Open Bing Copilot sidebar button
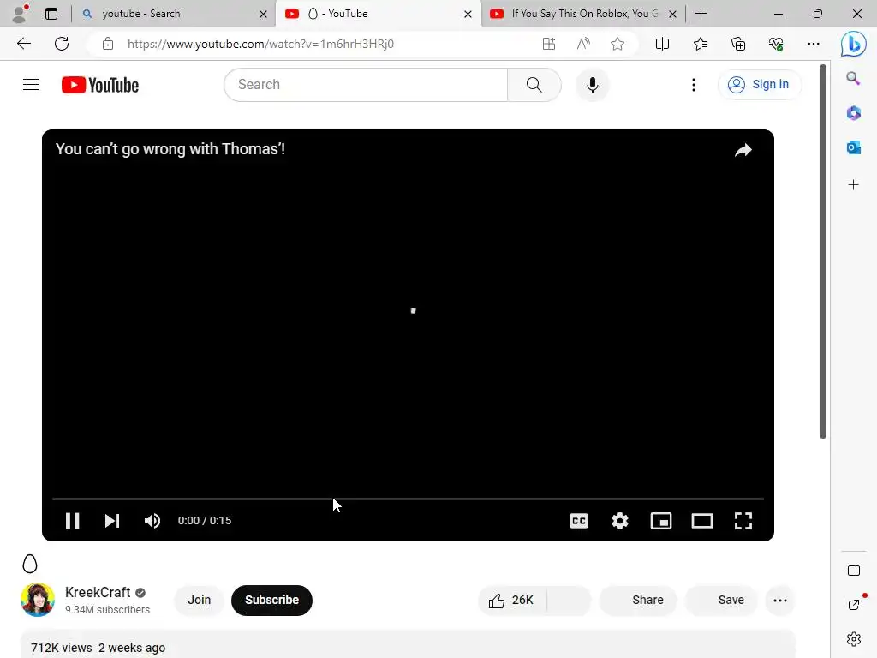Screen dimensions: 877x658 click(x=854, y=45)
